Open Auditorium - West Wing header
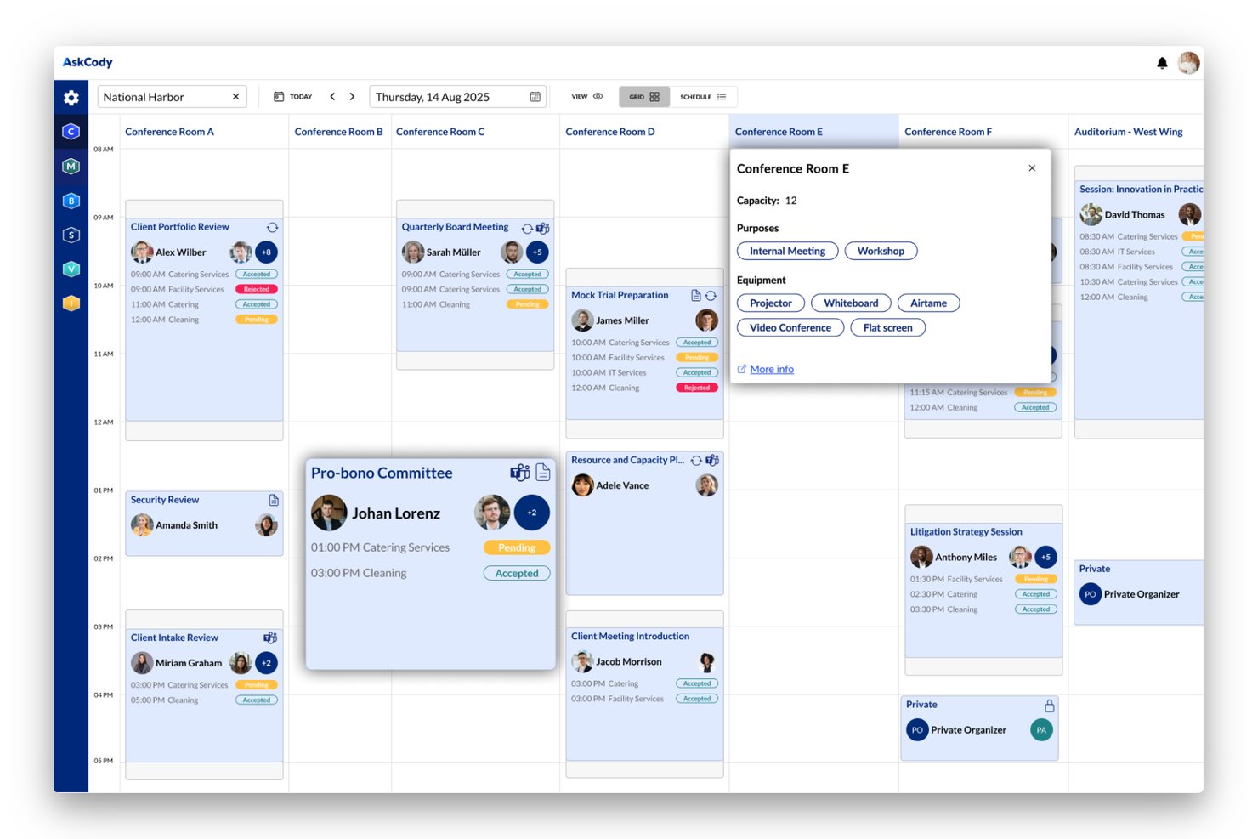Screen dimensions: 1258x839 click(x=1128, y=132)
